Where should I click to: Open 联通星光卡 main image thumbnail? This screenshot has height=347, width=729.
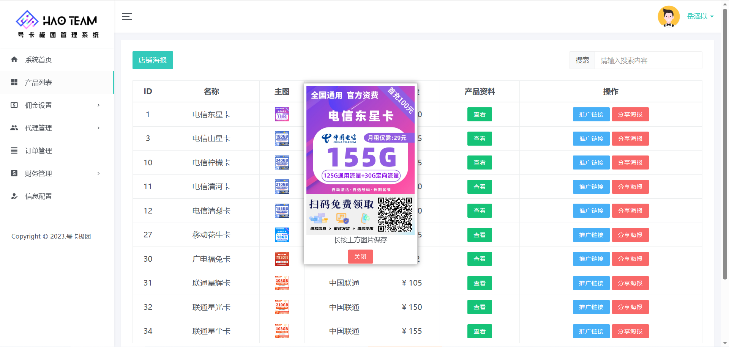tap(282, 307)
